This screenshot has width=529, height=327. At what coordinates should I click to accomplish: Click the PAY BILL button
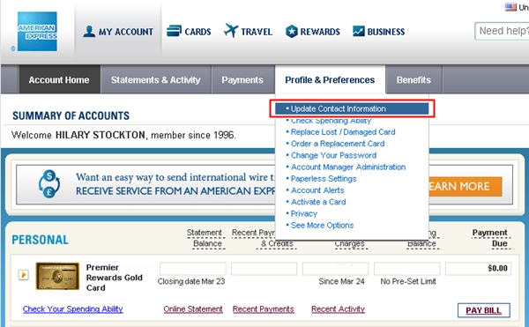483,310
